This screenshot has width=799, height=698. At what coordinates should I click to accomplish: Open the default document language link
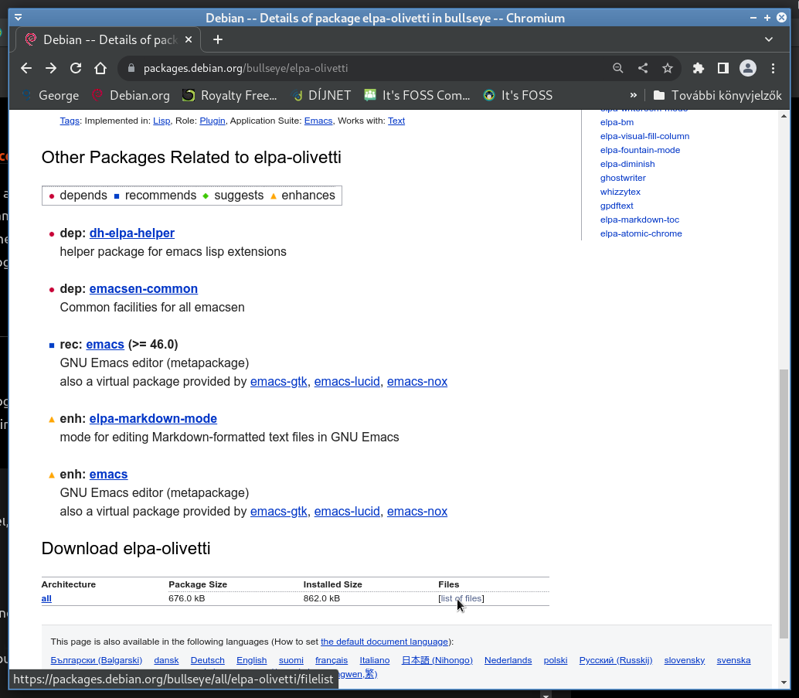click(384, 642)
